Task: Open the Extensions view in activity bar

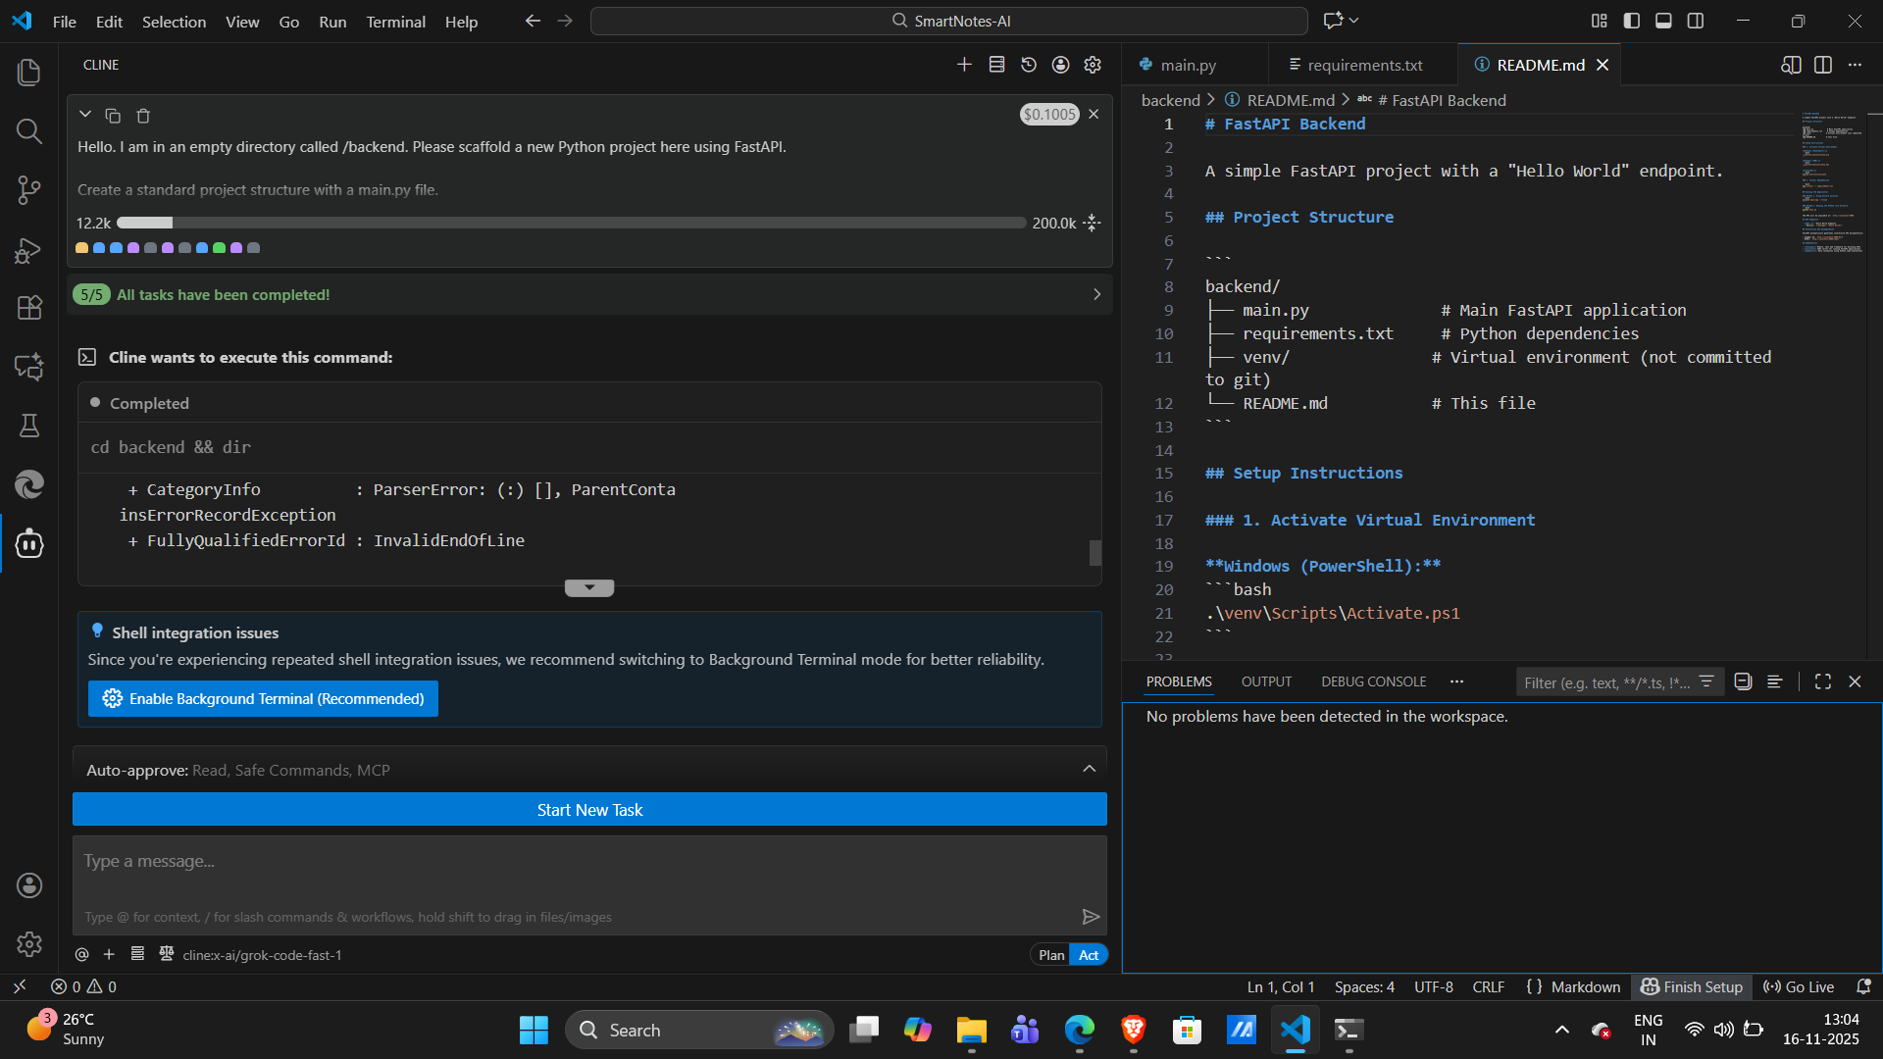Action: point(29,308)
